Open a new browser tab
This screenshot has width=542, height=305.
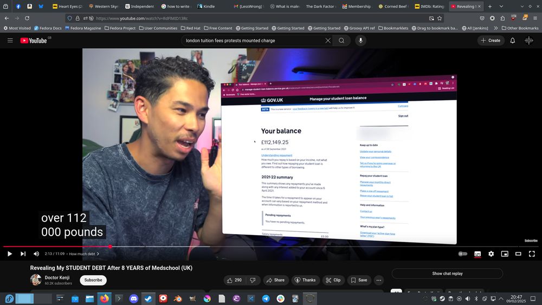490,6
